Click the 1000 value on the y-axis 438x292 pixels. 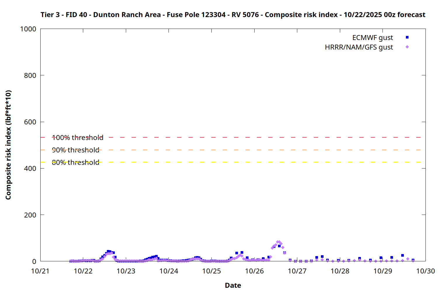pos(28,29)
